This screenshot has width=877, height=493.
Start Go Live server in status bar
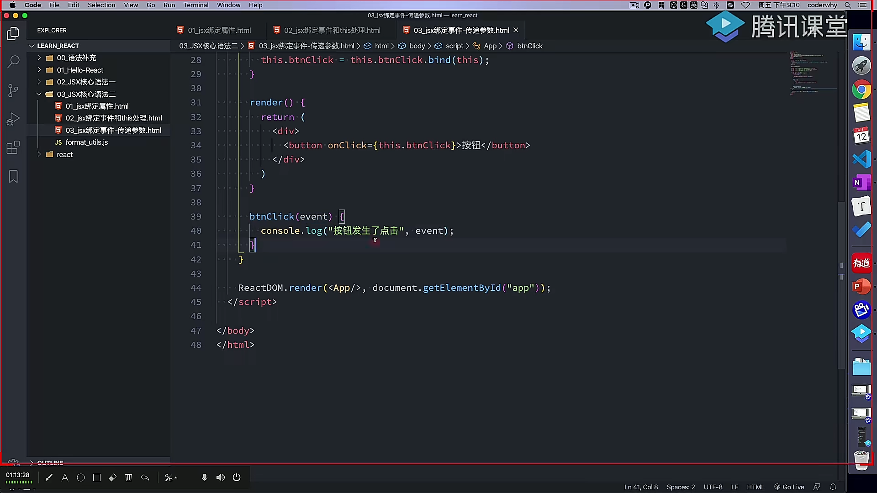click(x=789, y=487)
